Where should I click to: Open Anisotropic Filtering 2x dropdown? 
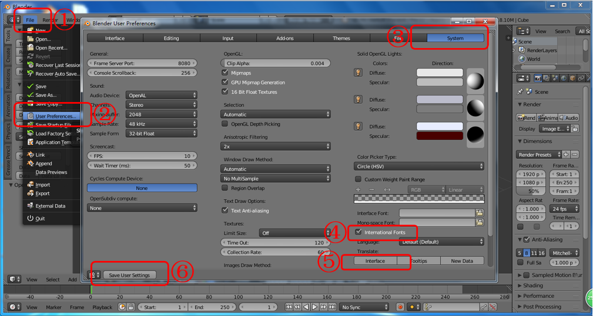click(275, 147)
